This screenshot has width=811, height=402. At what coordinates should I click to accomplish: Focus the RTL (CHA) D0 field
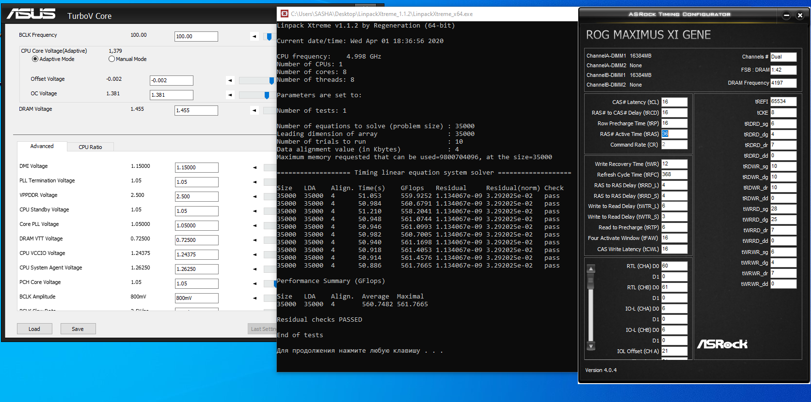[674, 266]
